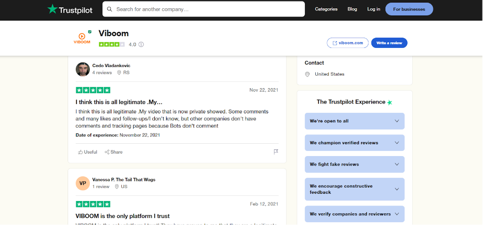Image resolution: width=483 pixels, height=236 pixels.
Task: Click the rating info icon beside 4.0
Action: point(141,45)
